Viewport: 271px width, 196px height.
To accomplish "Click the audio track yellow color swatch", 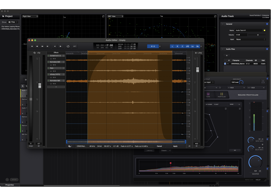I will click(264, 31).
